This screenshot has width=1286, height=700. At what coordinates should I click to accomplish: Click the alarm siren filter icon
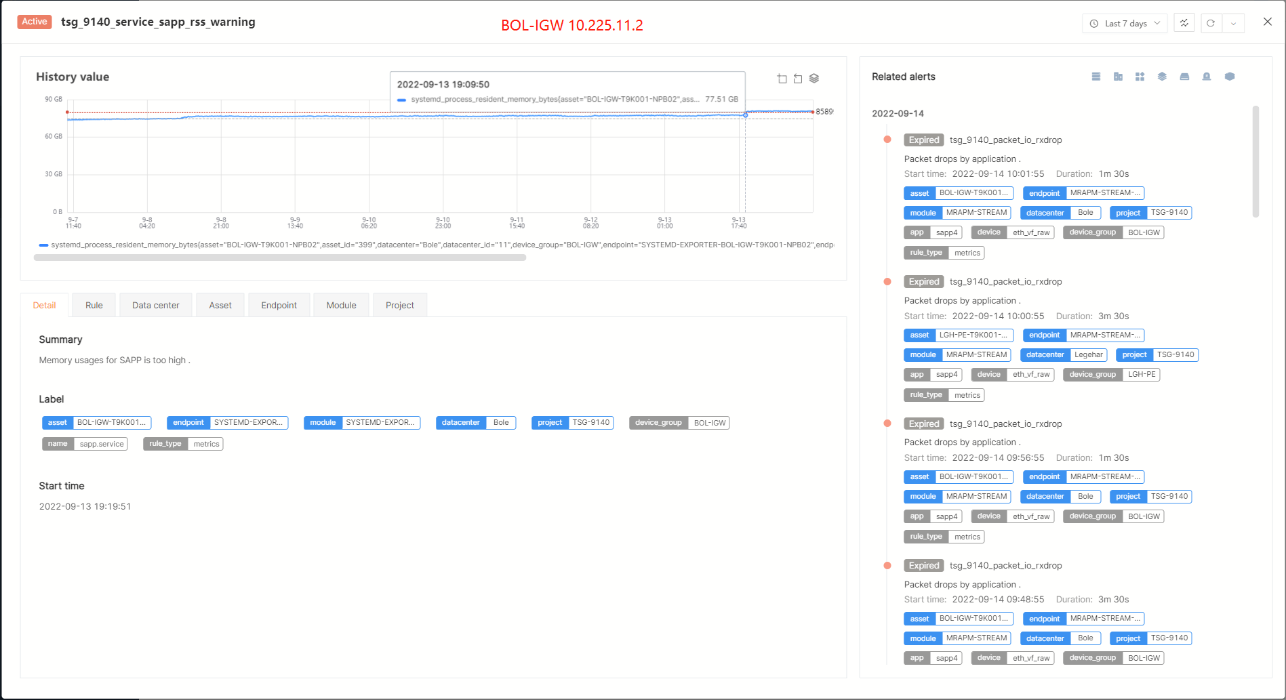point(1207,77)
